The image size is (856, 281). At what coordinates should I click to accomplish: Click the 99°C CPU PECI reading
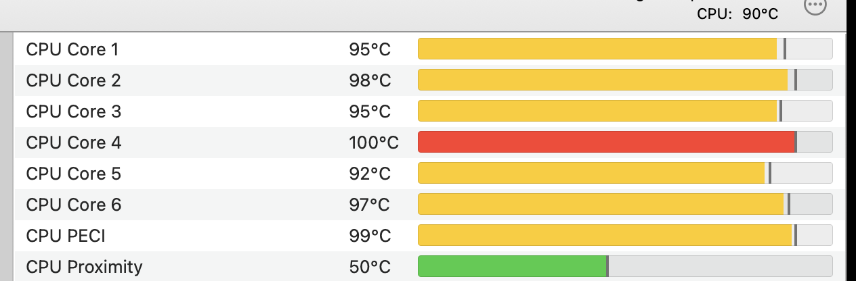click(370, 236)
